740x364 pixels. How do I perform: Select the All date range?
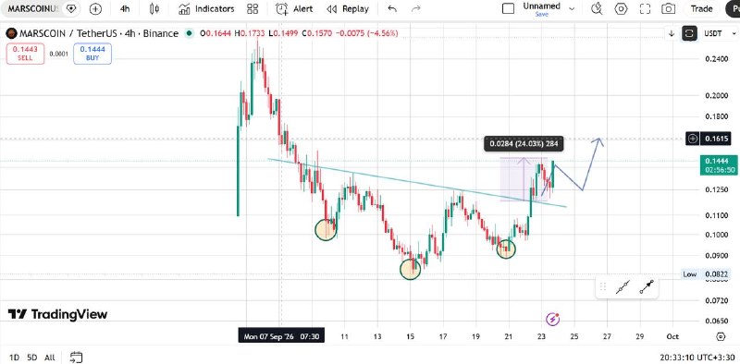50,358
